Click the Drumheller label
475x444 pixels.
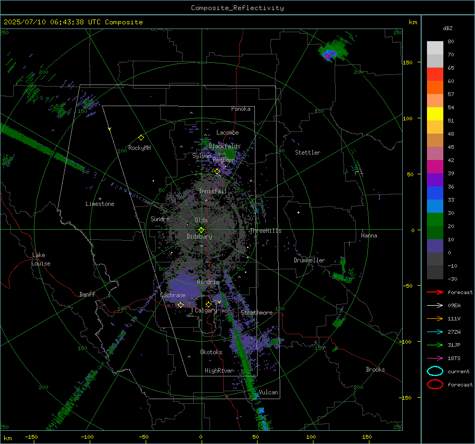click(309, 260)
